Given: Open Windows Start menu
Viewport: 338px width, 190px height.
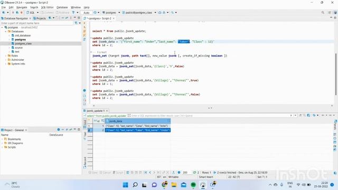Looking at the screenshot, I should pos(125,185).
